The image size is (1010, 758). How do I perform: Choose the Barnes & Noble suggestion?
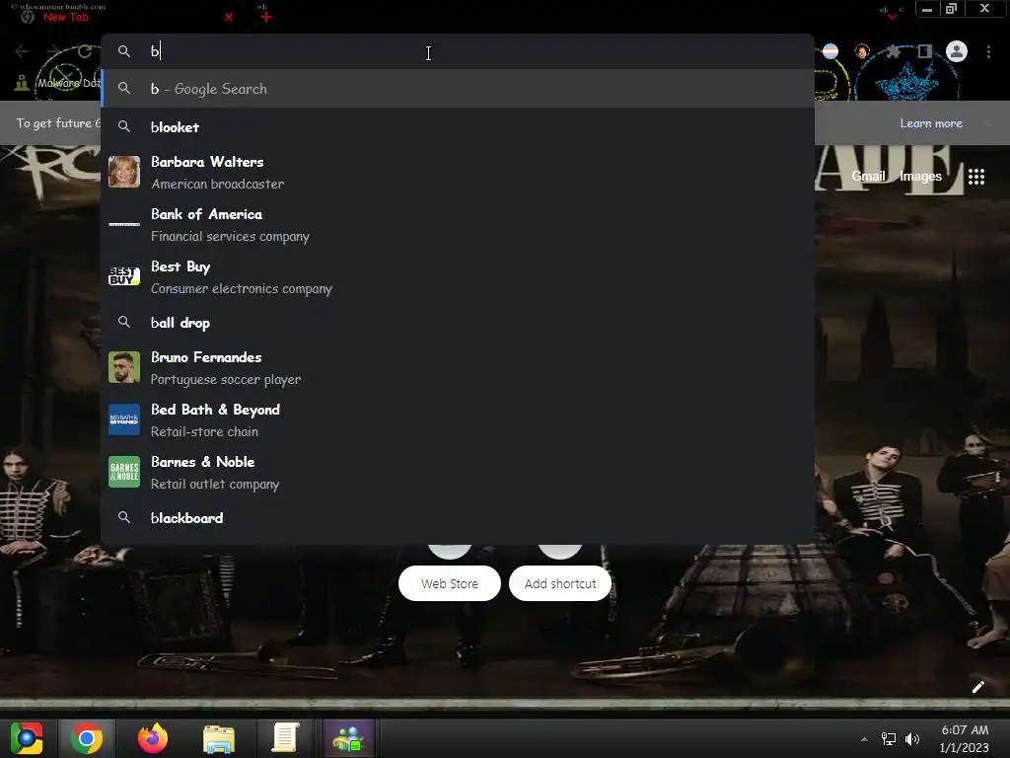tap(458, 472)
